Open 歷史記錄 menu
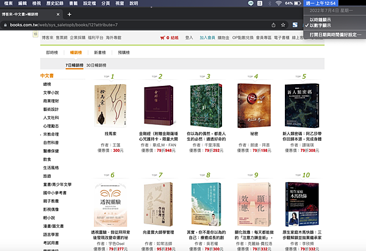This screenshot has height=251, width=366. tap(55, 3)
